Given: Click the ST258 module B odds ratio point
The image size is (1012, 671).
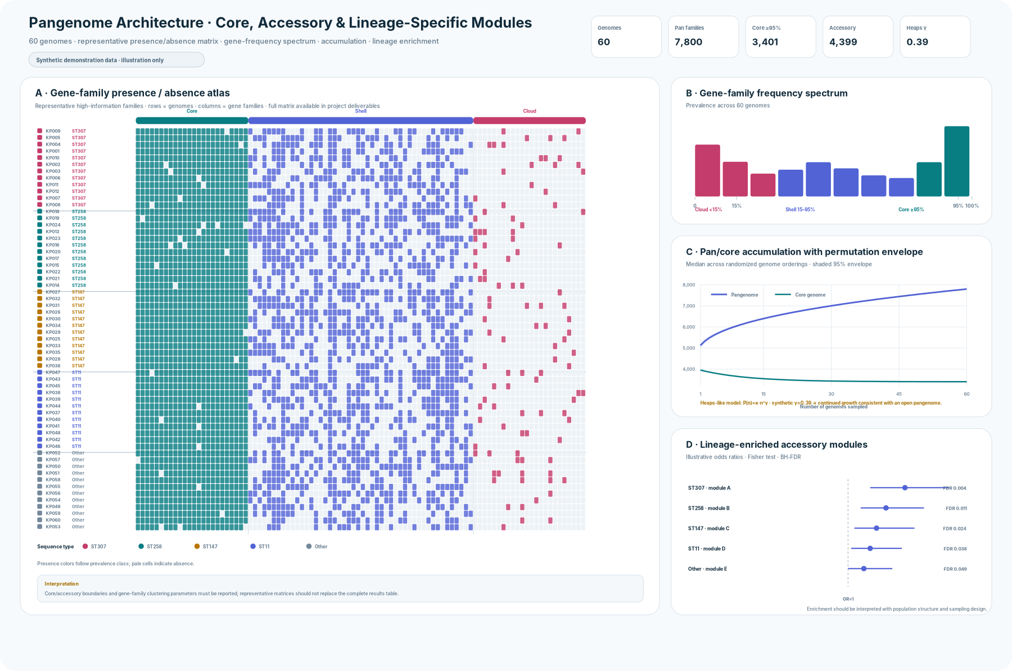Looking at the screenshot, I should (x=886, y=508).
